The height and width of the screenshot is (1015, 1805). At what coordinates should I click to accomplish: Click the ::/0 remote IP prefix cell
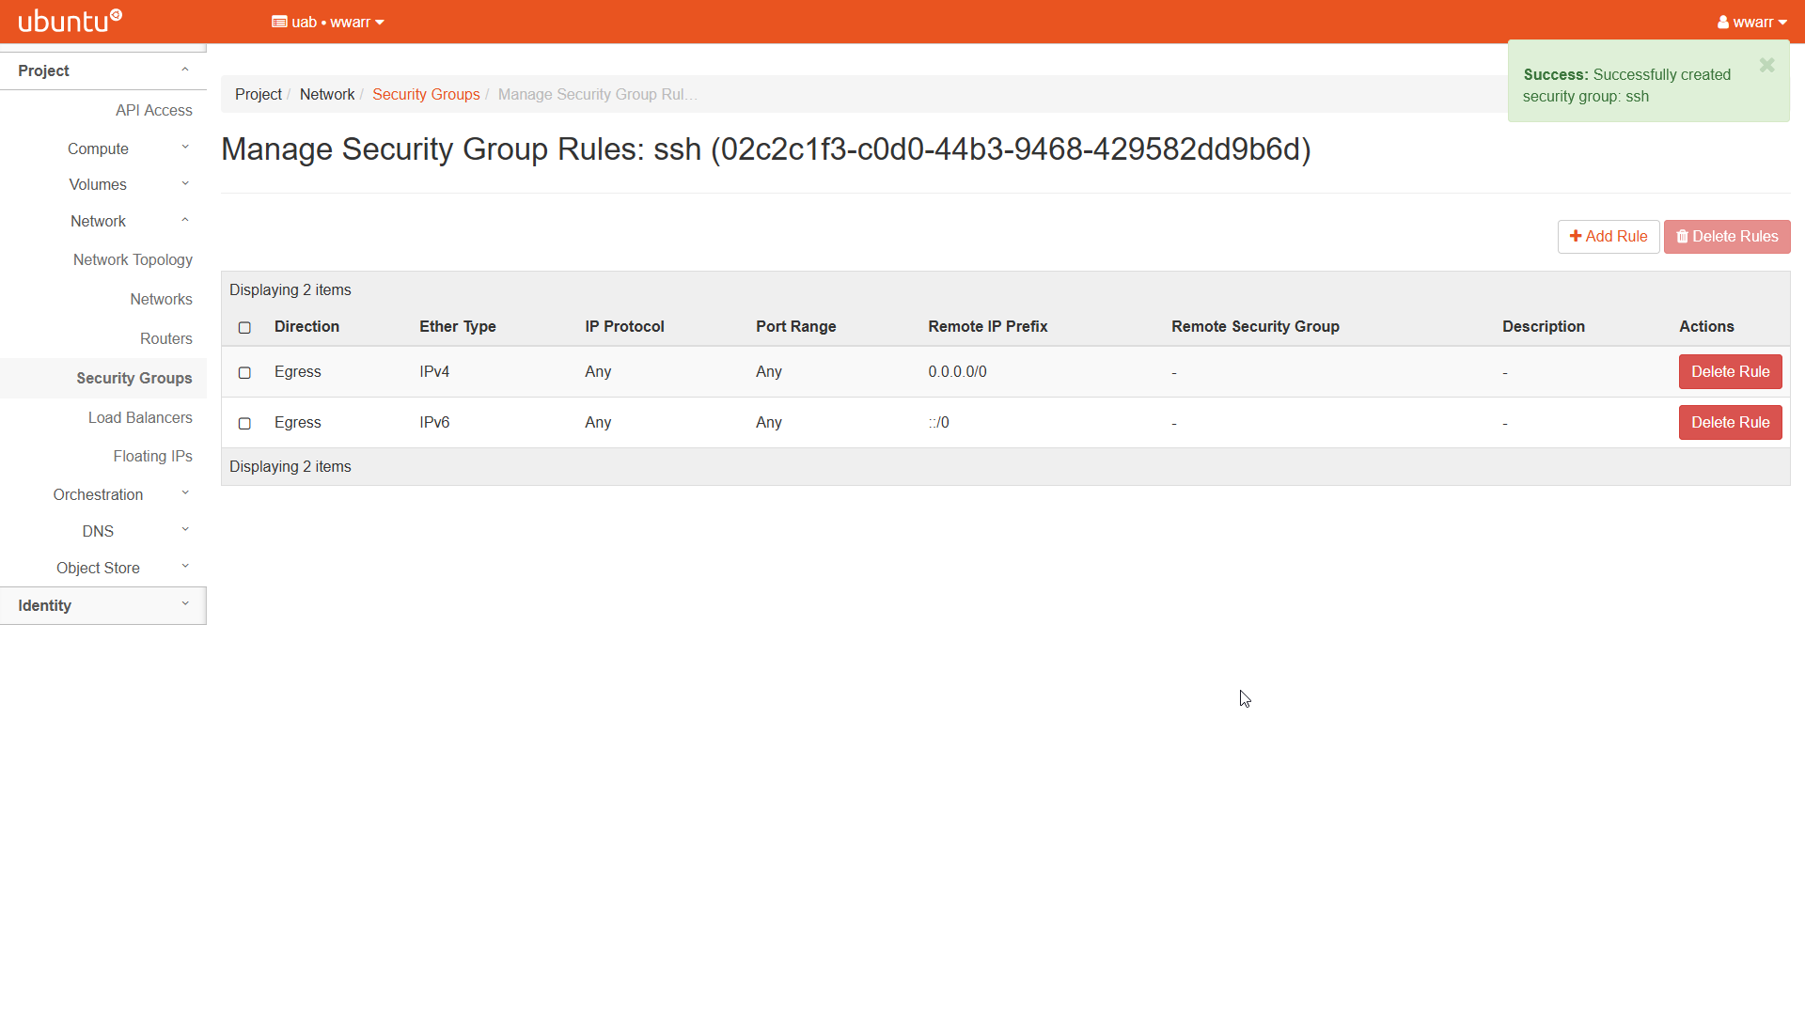[x=938, y=423]
